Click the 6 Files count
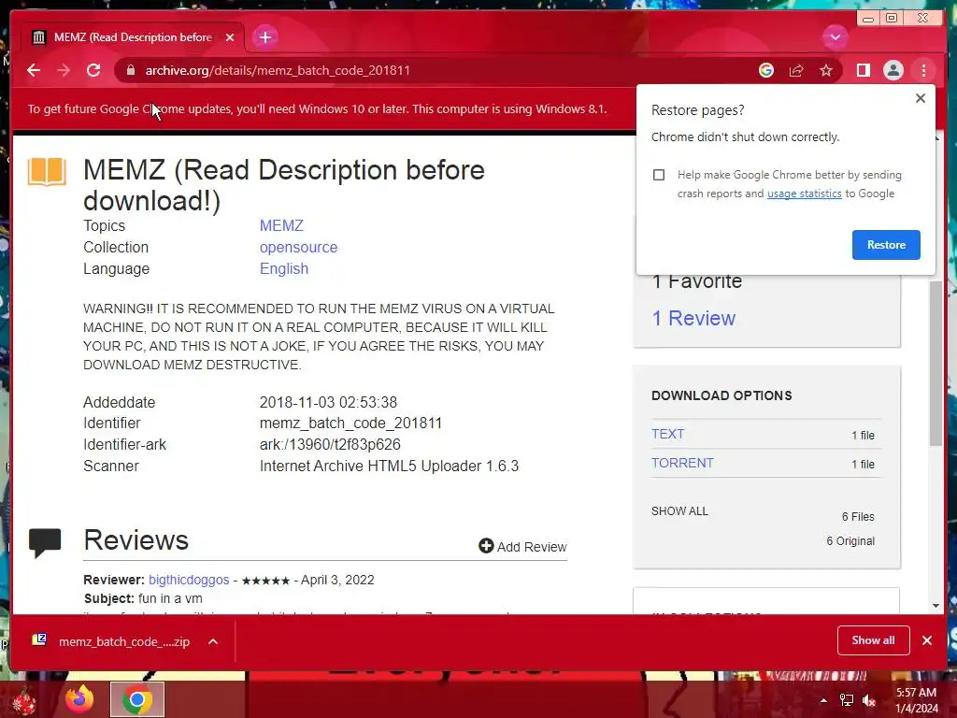The image size is (957, 718). pyautogui.click(x=858, y=516)
